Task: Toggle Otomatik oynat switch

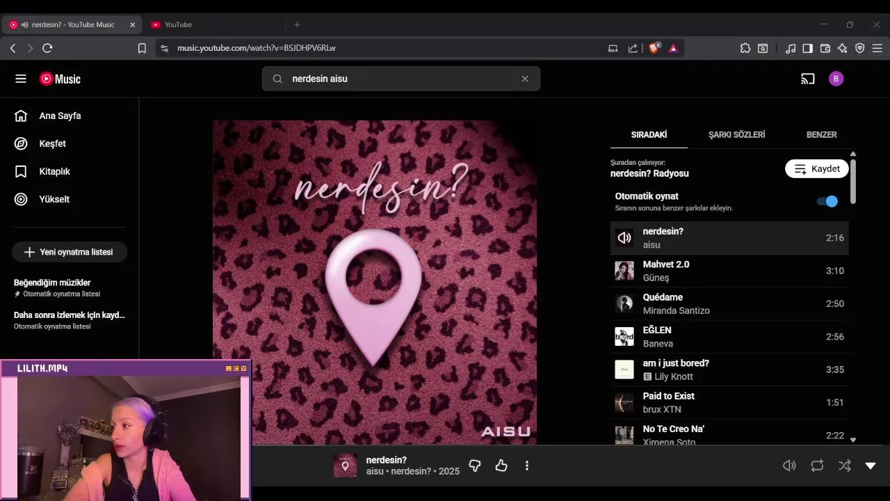Action: point(827,201)
